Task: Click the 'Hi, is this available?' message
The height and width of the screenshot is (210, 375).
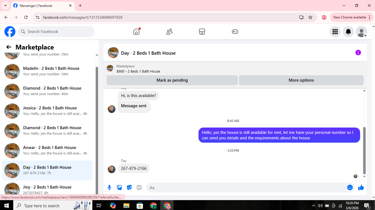Action: (139, 96)
